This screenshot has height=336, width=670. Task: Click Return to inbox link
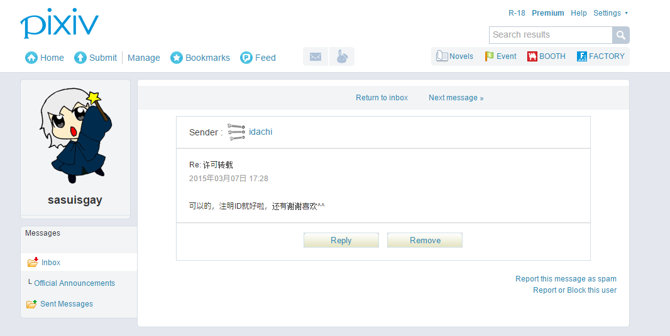tap(382, 98)
